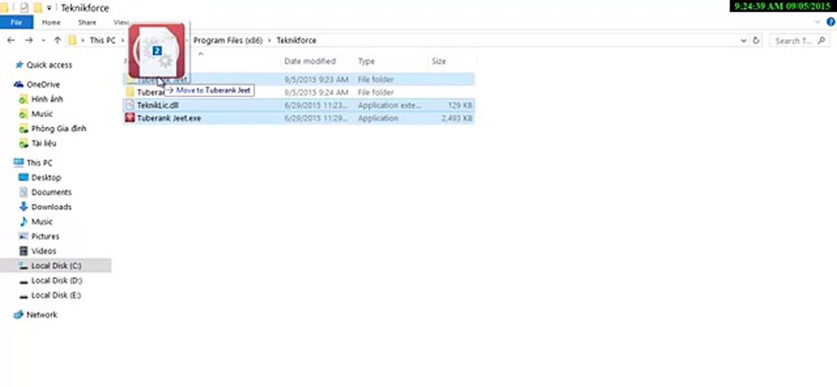837x387 pixels.
Task: Click the 2,493 KB size value
Action: point(457,118)
